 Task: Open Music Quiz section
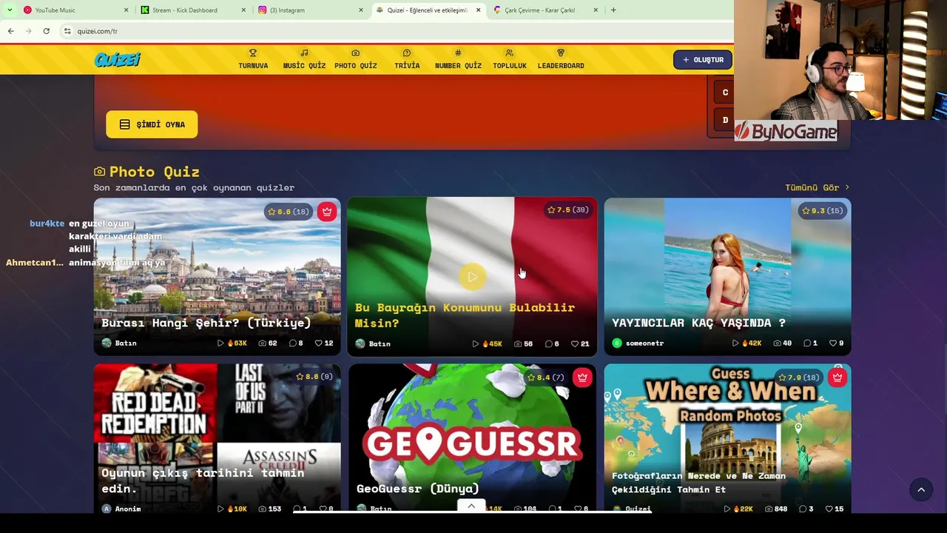pyautogui.click(x=304, y=59)
